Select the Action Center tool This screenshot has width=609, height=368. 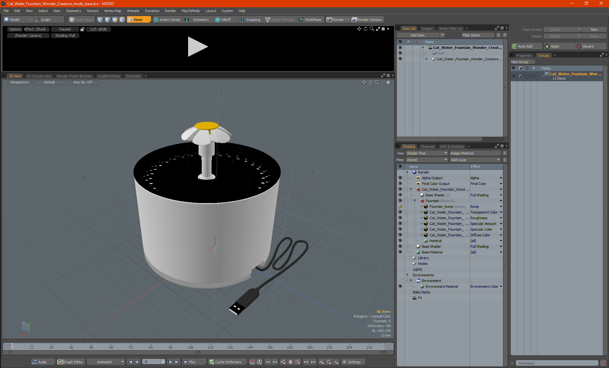coord(167,20)
